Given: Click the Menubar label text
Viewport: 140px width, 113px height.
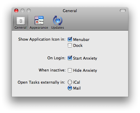Looking at the screenshot, I should [x=81, y=39].
